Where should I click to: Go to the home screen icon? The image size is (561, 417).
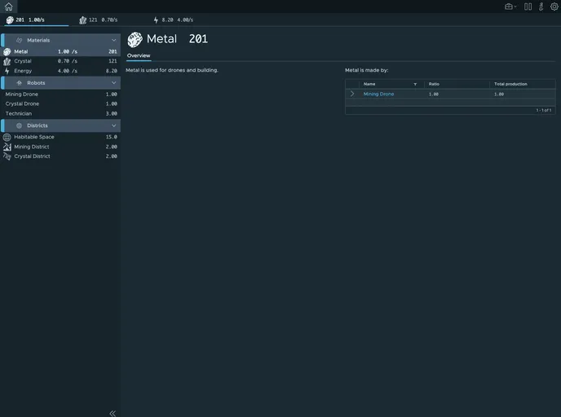(9, 7)
